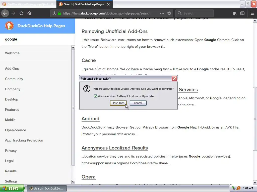Open the Opera search result
The height and width of the screenshot is (192, 257).
(89, 177)
